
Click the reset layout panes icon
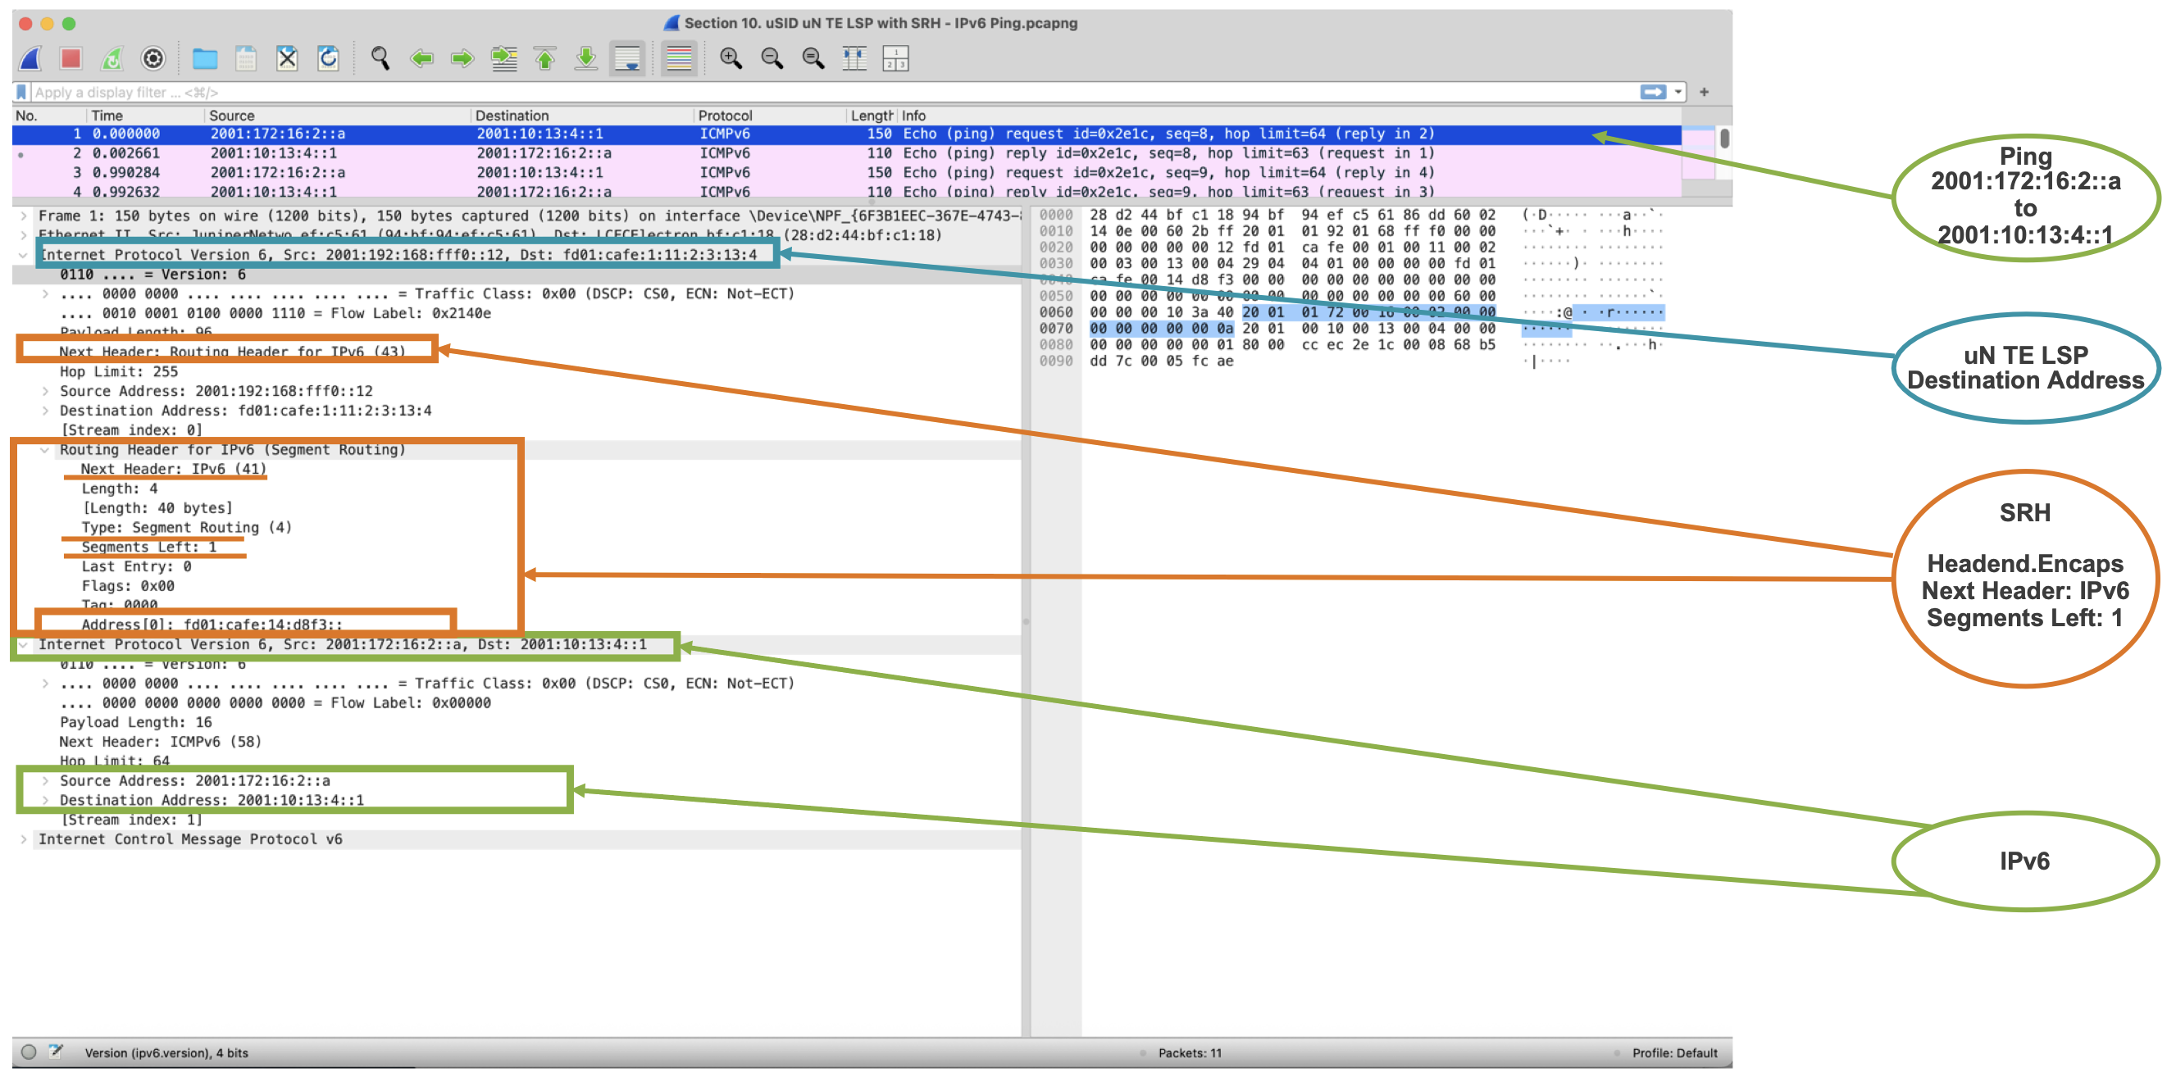[x=895, y=58]
